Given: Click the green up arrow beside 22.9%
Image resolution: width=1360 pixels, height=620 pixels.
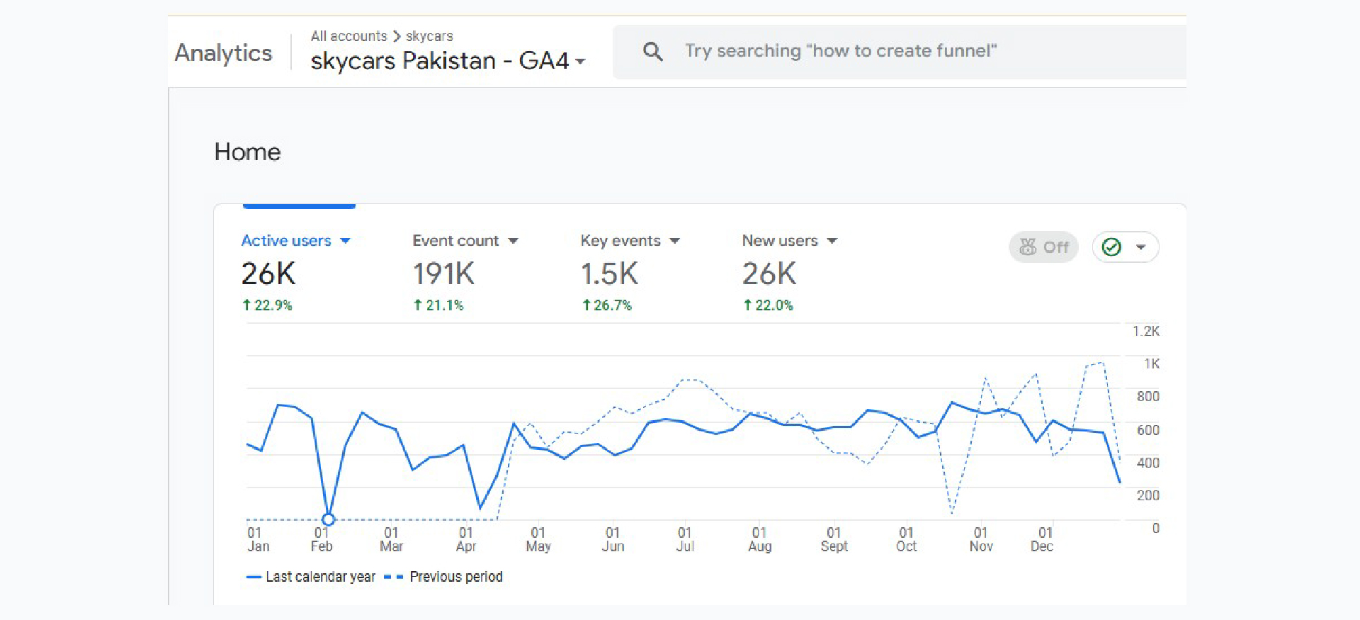Looking at the screenshot, I should (246, 305).
